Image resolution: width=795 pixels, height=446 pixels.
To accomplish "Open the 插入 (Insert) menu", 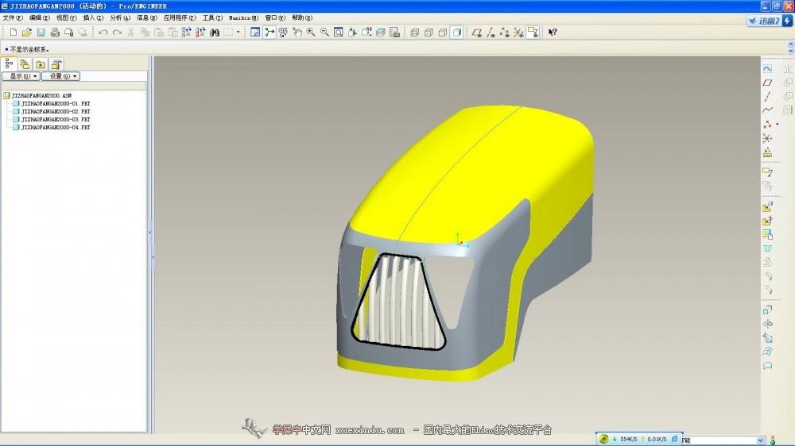I will pyautogui.click(x=93, y=17).
